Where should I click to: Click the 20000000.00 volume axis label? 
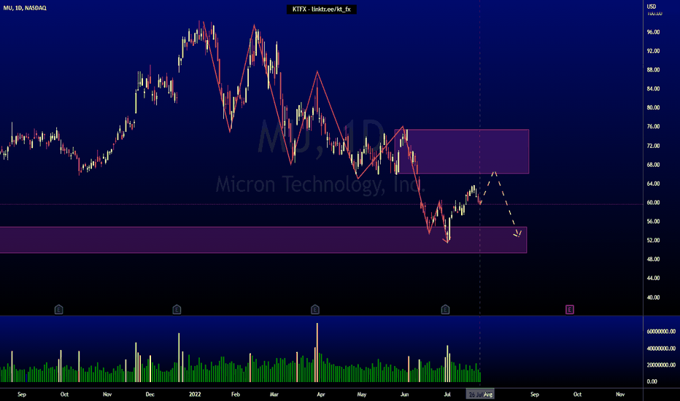pos(661,365)
